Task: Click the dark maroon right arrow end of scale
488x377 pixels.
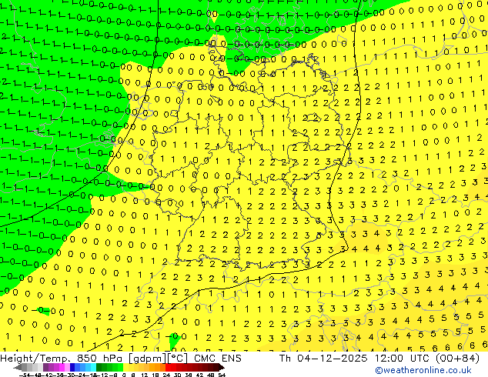Action: click(x=222, y=368)
